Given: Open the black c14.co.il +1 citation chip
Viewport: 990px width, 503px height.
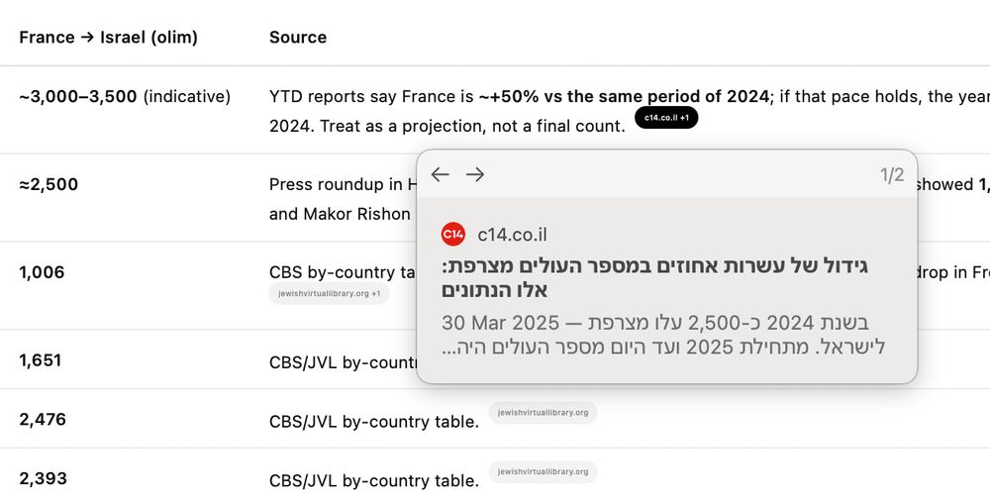Looking at the screenshot, I should click(666, 118).
